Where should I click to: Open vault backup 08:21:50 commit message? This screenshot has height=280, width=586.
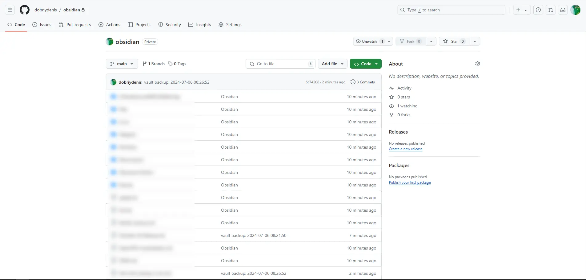254,235
